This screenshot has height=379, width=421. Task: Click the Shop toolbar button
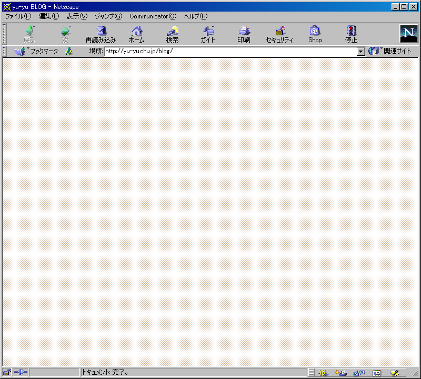tap(315, 34)
